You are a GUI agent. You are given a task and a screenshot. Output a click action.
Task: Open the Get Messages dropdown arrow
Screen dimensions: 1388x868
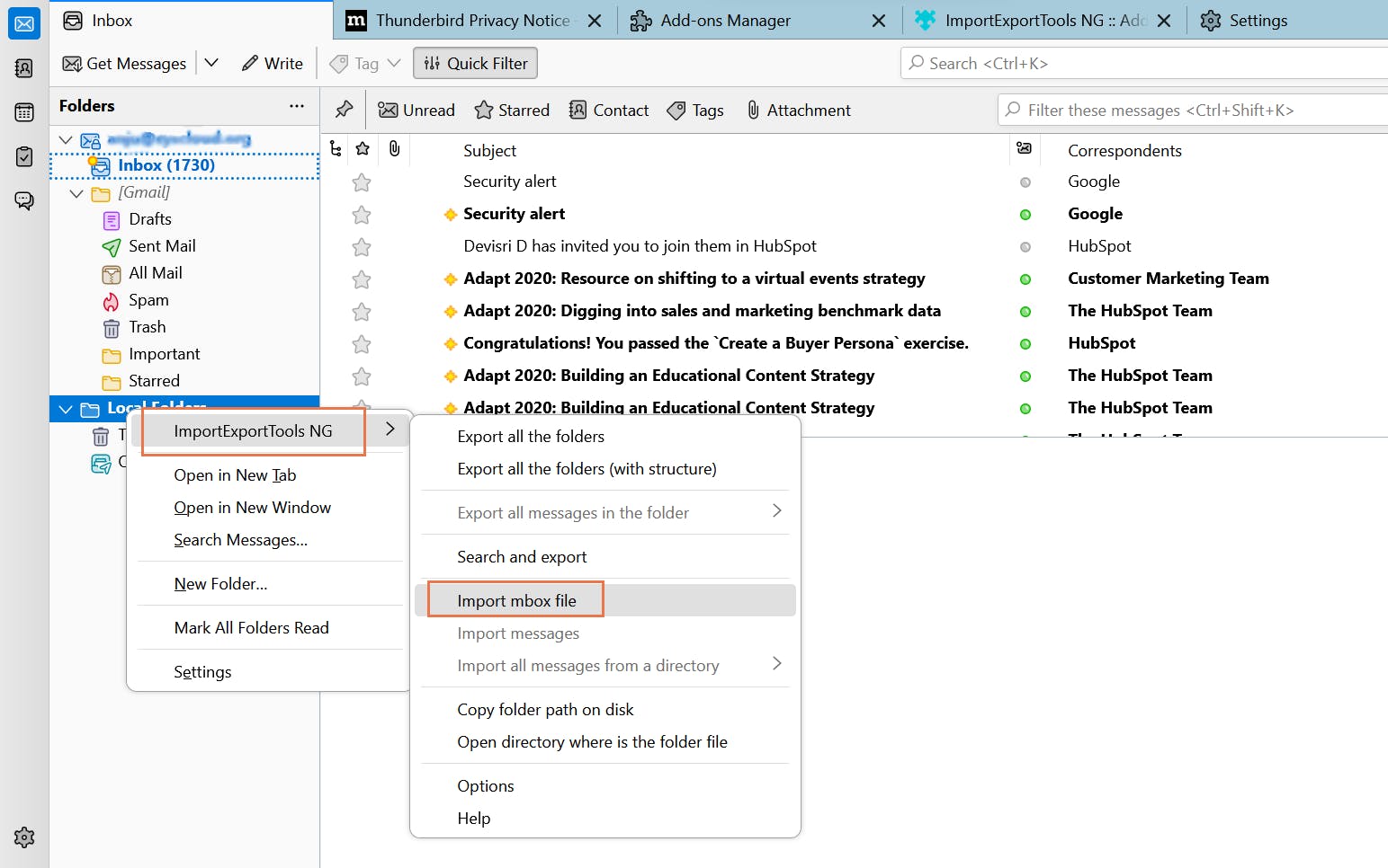pos(211,64)
